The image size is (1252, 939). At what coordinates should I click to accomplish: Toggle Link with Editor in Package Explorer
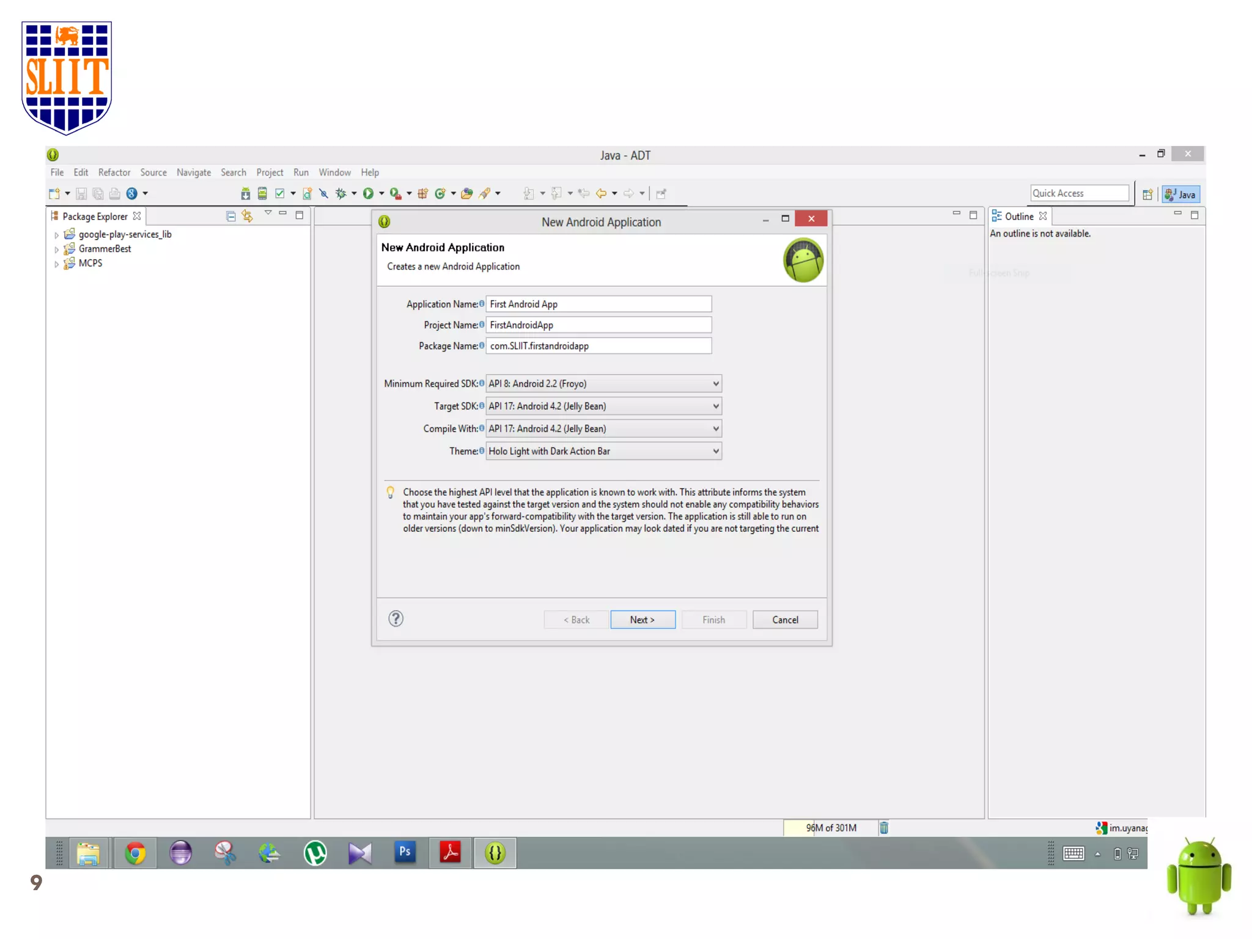(x=247, y=216)
